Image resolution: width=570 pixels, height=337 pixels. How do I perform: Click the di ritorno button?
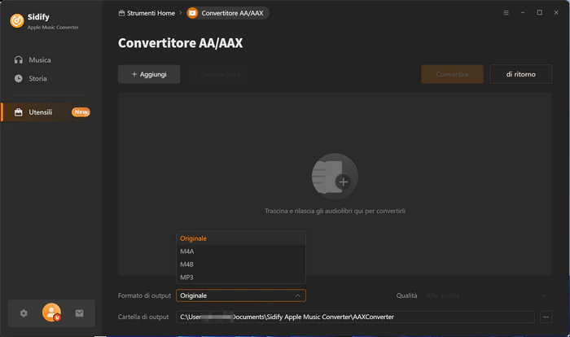pyautogui.click(x=520, y=74)
